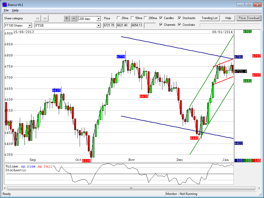264x198 pixels.
Task: Click the Prices Download button
Action: pyautogui.click(x=249, y=18)
